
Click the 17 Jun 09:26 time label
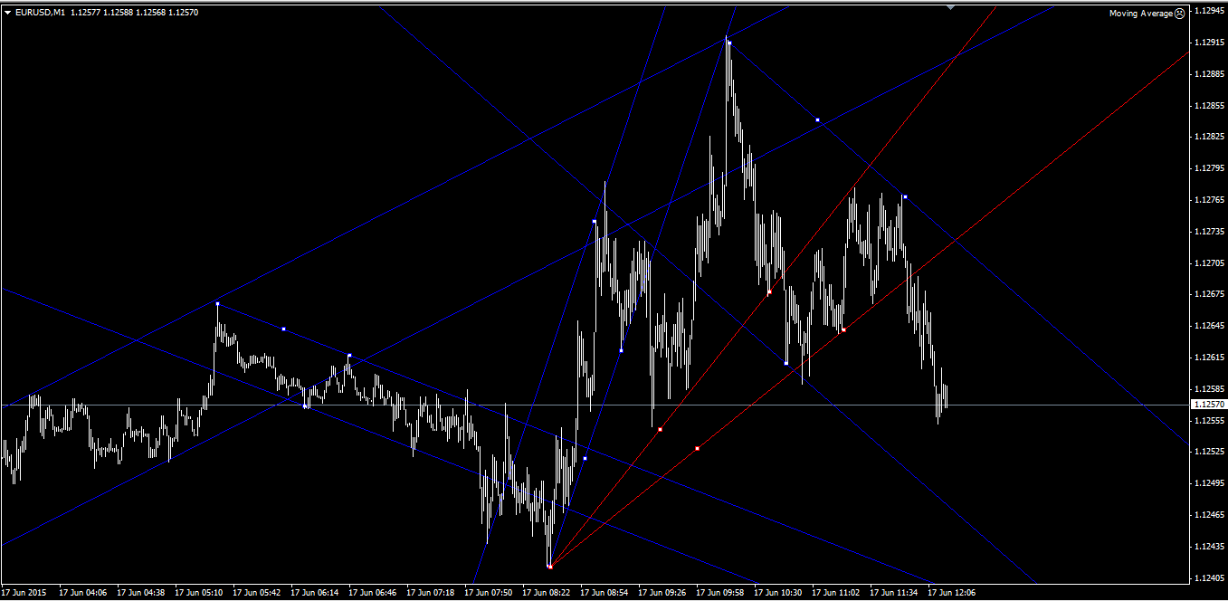click(x=662, y=593)
